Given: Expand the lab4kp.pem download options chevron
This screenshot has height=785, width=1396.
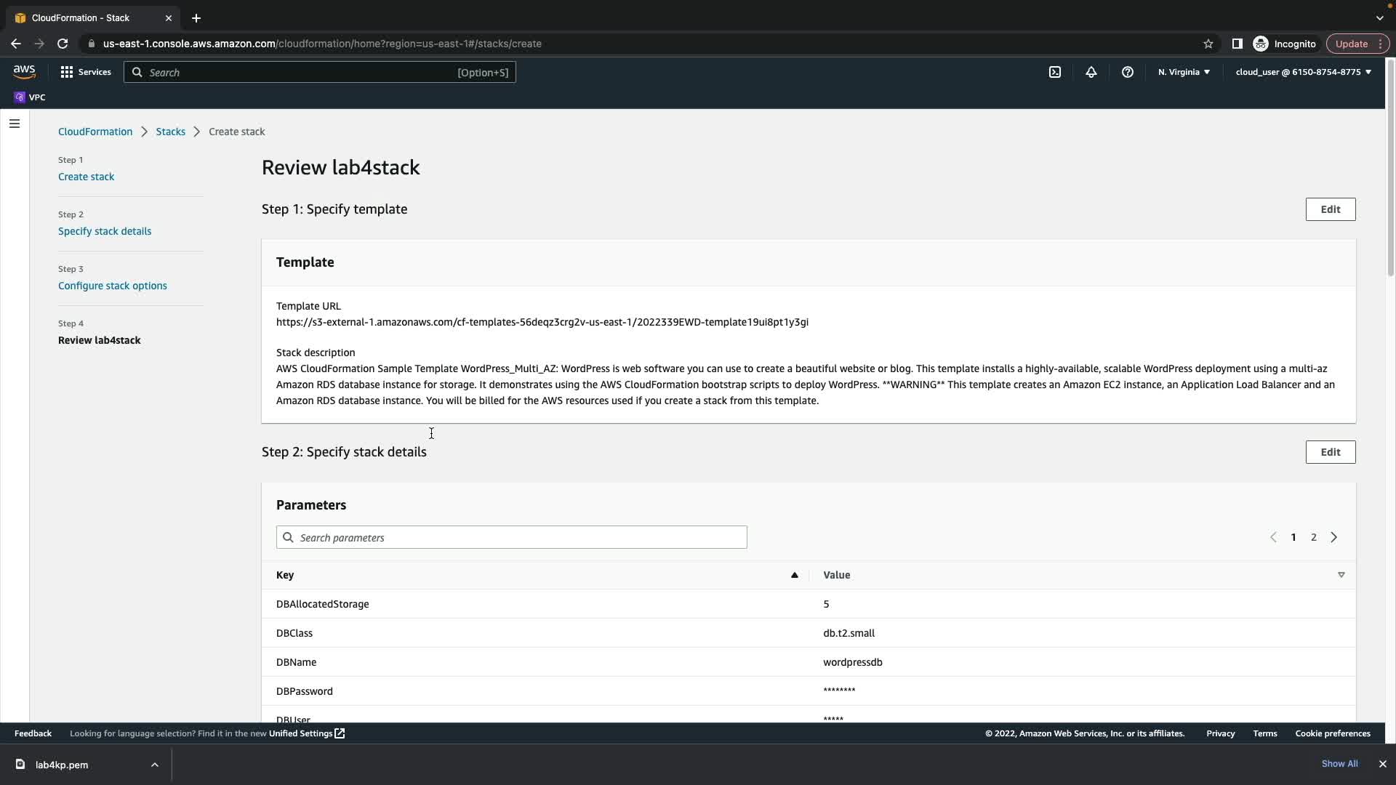Looking at the screenshot, I should tap(155, 765).
